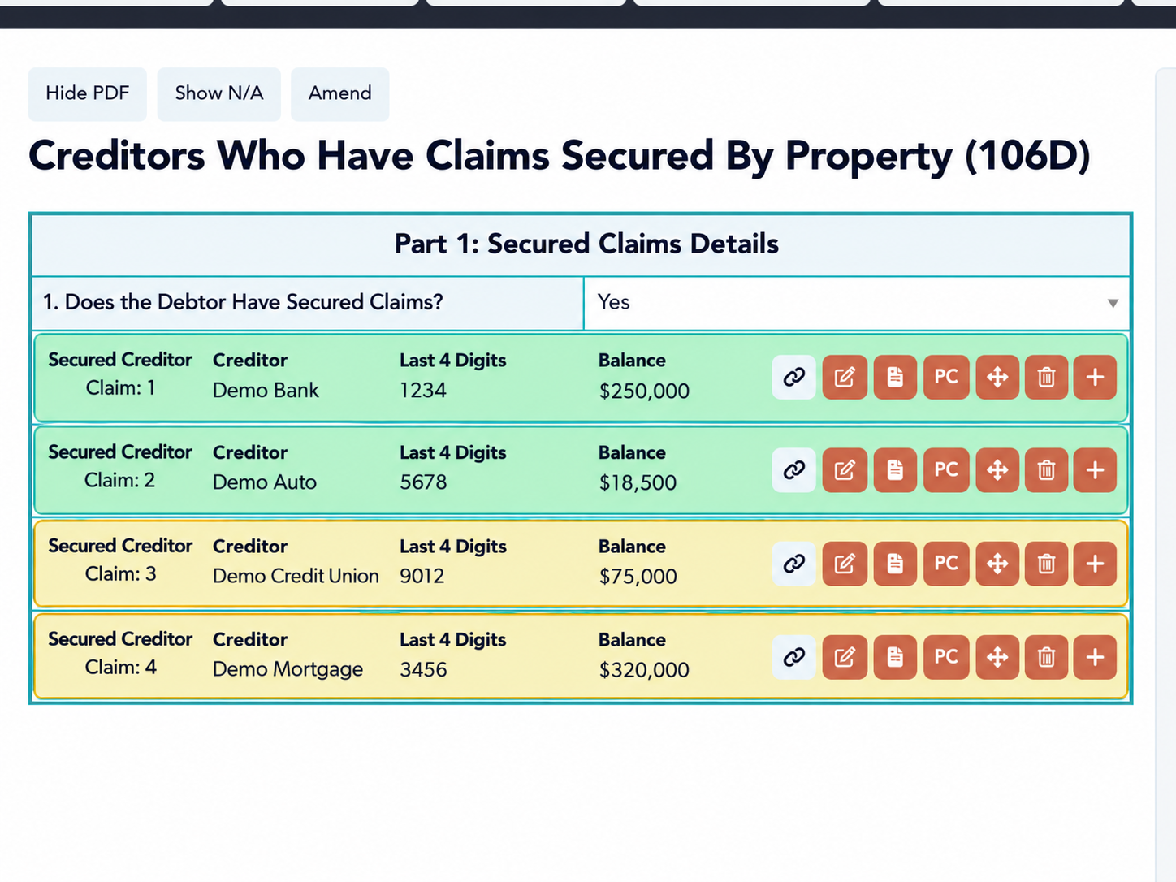Image resolution: width=1176 pixels, height=882 pixels.
Task: Add a claim after Demo Credit Union row
Action: [x=1095, y=564]
